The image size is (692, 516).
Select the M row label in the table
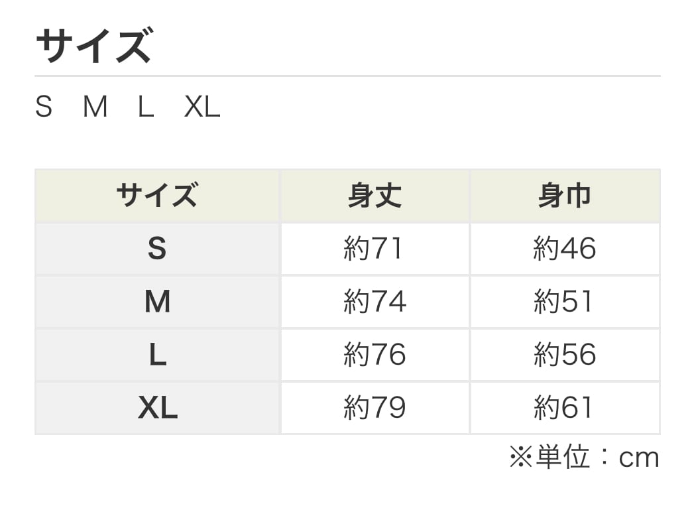157,302
